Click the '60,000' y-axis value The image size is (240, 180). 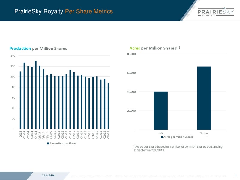[x=131, y=73]
